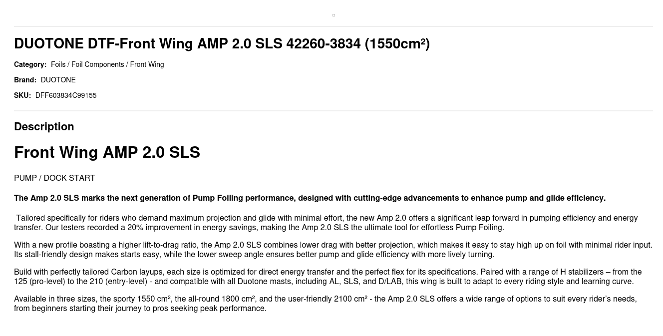Screen dimensions: 663x336
Task: Click the DUOTONE brand name
Action: coord(58,80)
